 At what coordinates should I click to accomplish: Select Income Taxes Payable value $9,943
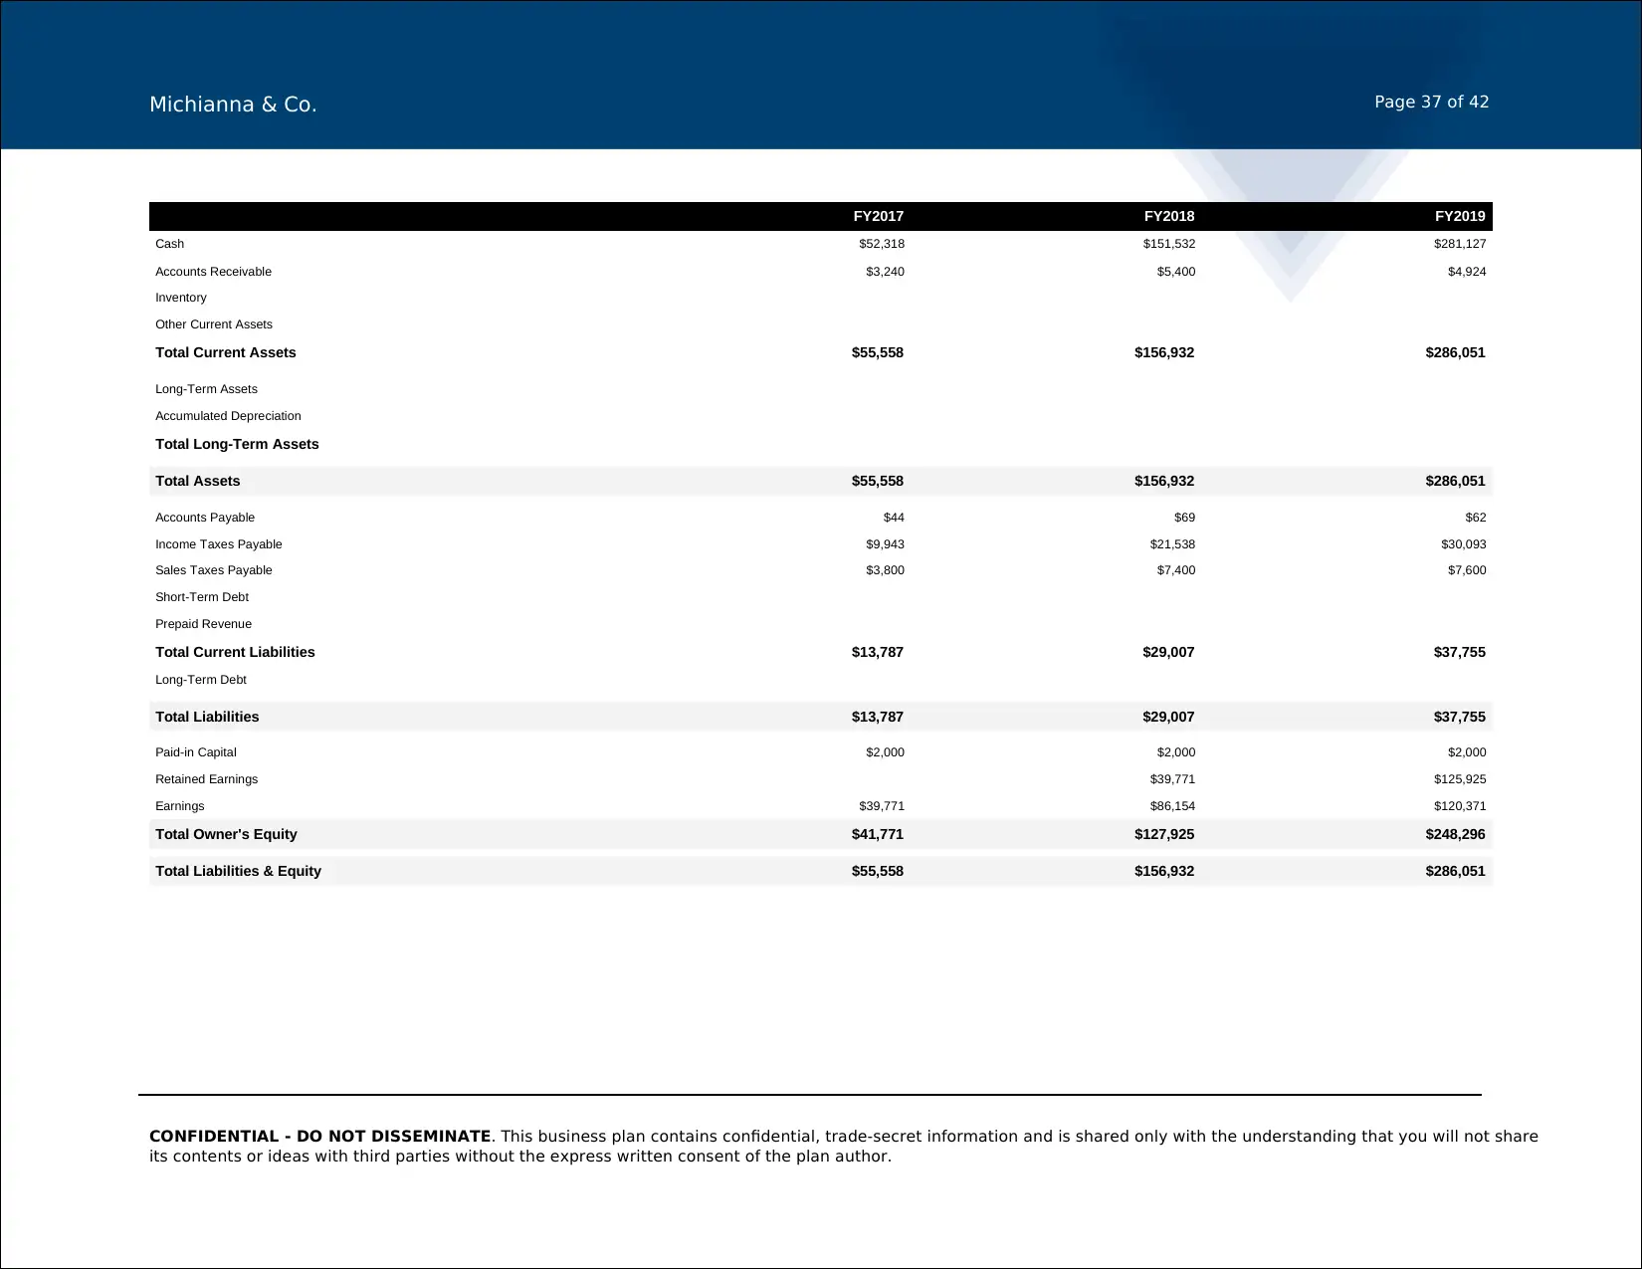pos(885,544)
